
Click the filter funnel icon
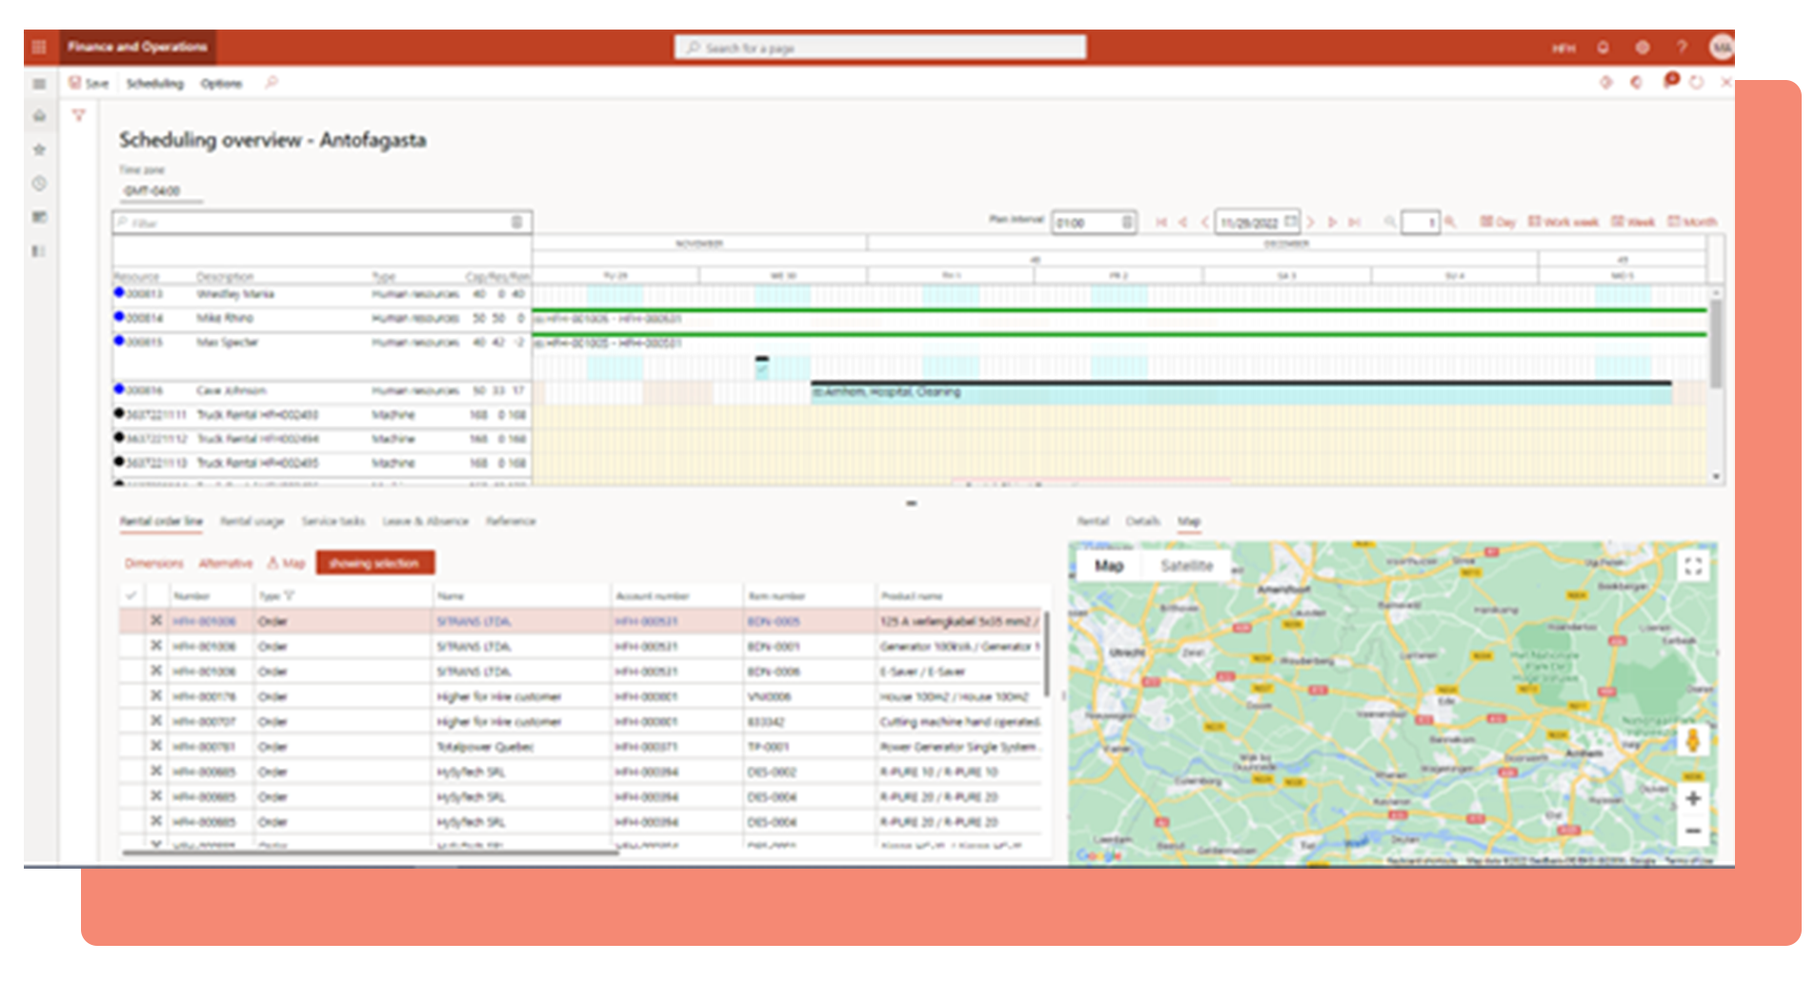click(x=79, y=115)
